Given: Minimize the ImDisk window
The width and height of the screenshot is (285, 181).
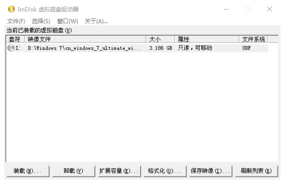Looking at the screenshot, I should [226, 9].
